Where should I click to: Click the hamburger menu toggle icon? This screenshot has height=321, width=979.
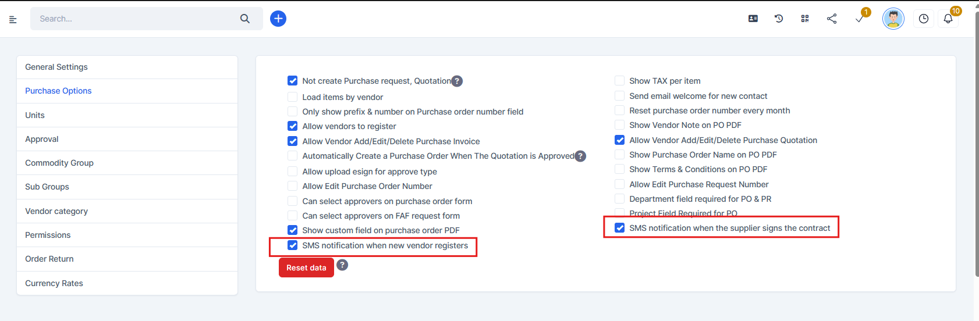(13, 19)
